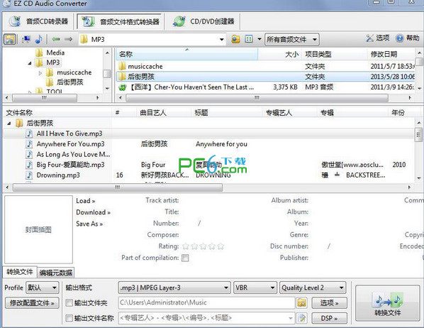Click the note icon of Anywhere For You.mp3
424x328 pixels.
tap(30, 144)
